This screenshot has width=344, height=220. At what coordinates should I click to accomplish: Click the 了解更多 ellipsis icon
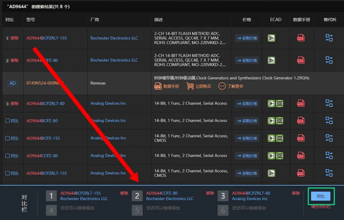pos(222,86)
